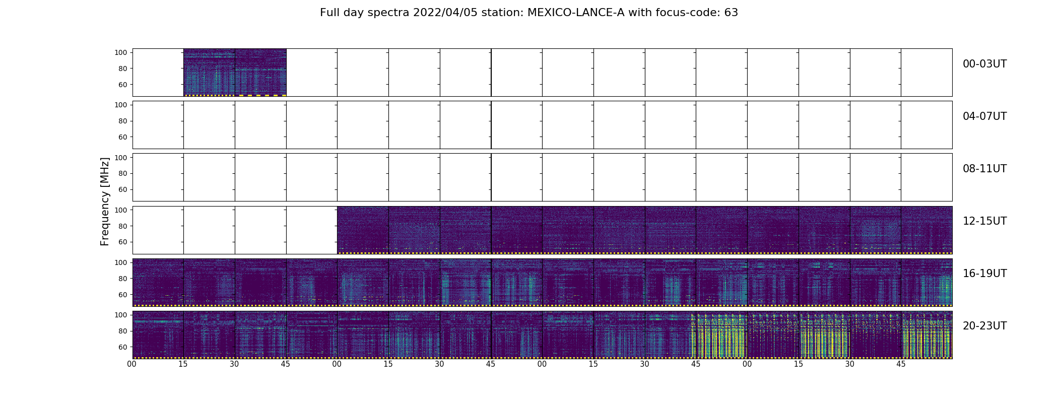Click the spectrogram strip of the 16-19UT row

[542, 282]
